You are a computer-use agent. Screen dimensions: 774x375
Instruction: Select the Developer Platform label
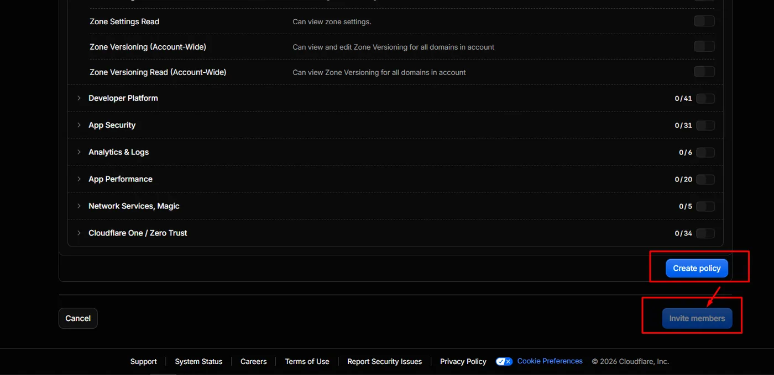[x=123, y=98]
